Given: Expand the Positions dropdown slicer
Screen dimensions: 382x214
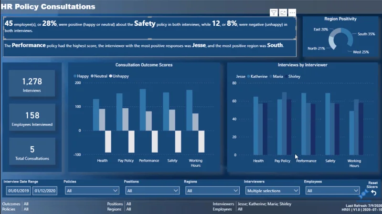Looking at the screenshot, I should 152,191.
